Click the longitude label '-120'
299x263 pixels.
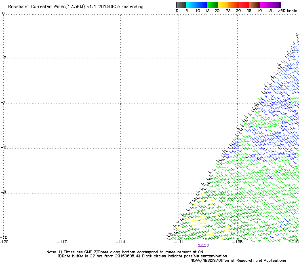tap(4, 242)
